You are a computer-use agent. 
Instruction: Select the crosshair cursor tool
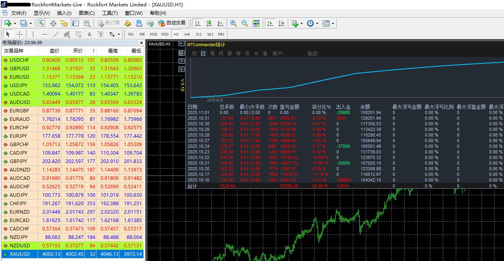(19, 34)
